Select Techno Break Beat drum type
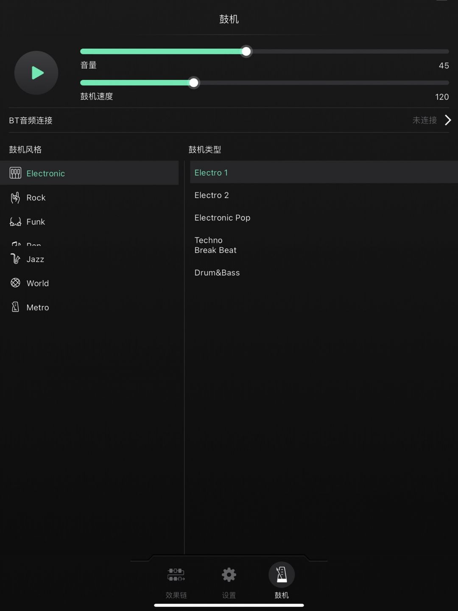 click(215, 245)
